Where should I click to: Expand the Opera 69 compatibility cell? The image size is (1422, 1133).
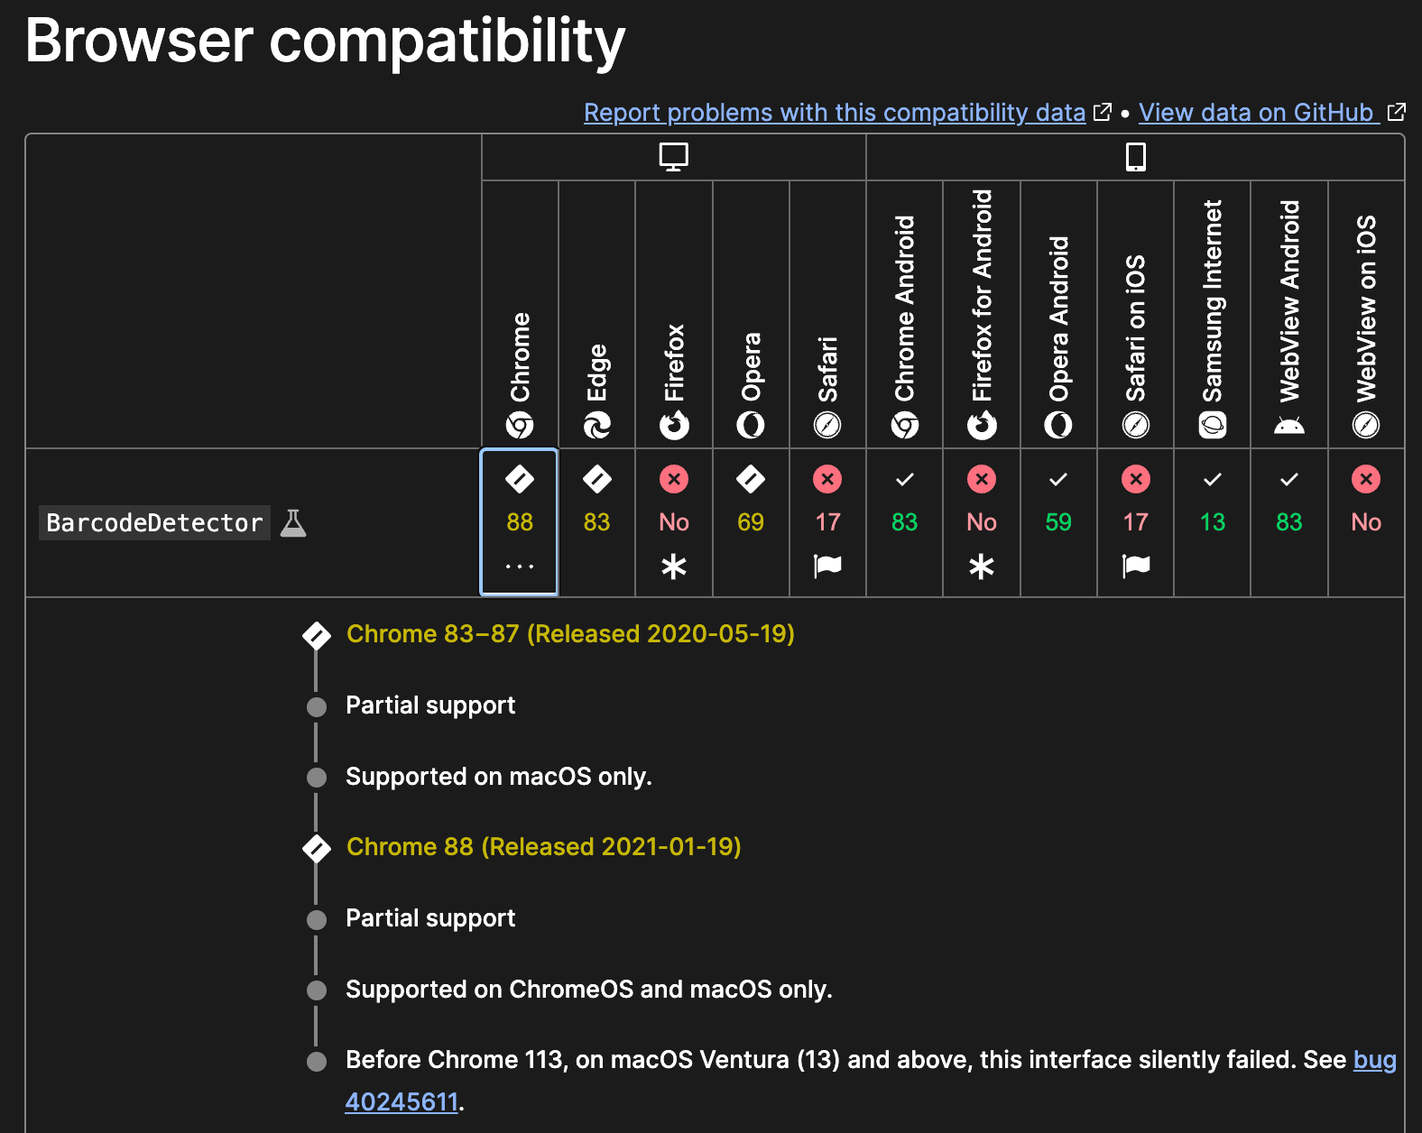coord(751,522)
